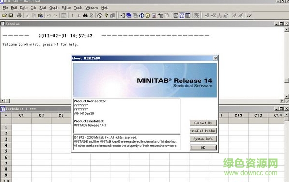Click the Show Design icon

click(167, 16)
